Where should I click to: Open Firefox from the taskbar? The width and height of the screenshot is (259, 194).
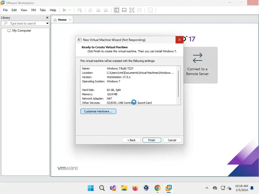[x=135, y=188]
